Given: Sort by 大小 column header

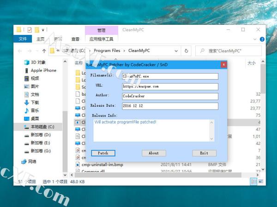Looking at the screenshot, I should tap(251, 63).
